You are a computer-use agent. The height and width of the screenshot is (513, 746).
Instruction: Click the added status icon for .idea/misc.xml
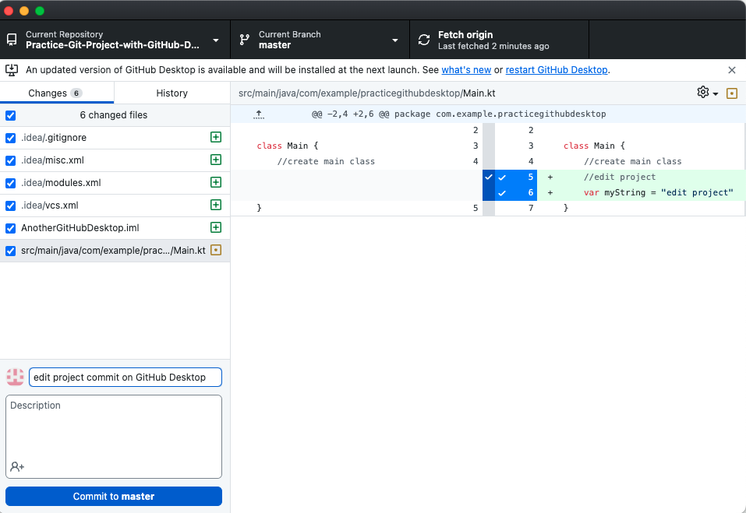tap(216, 160)
